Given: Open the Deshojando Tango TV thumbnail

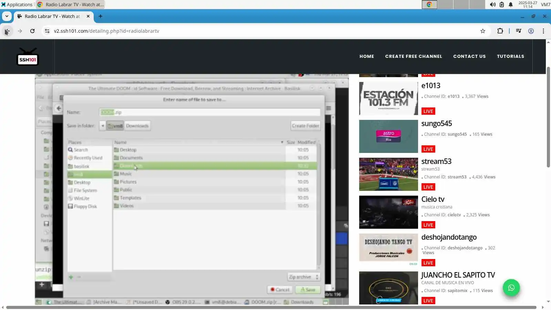Looking at the screenshot, I should 388,250.
